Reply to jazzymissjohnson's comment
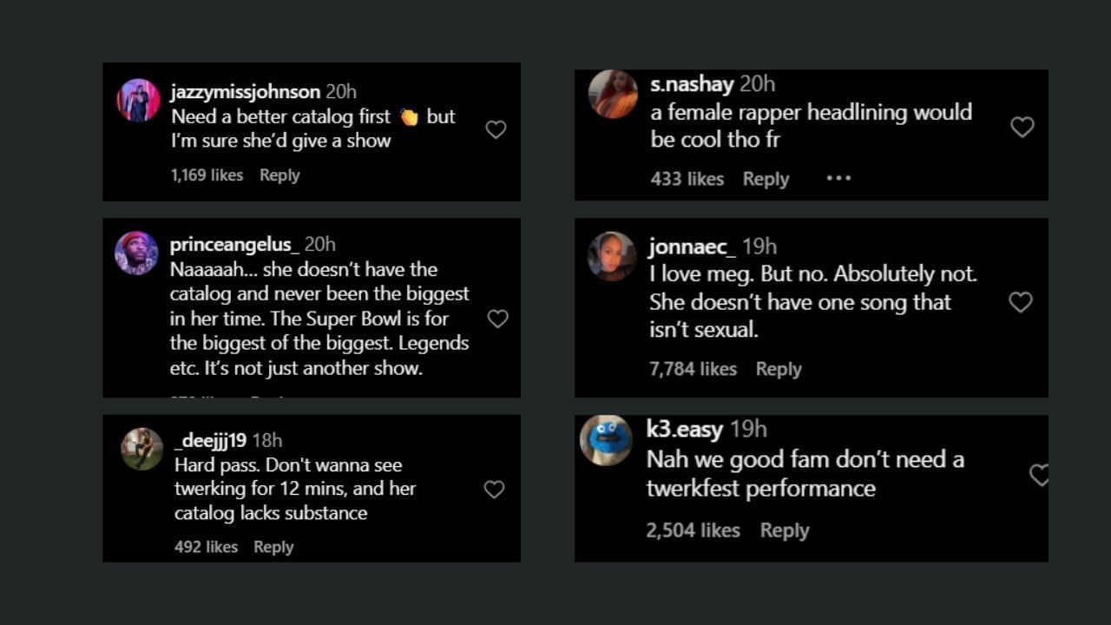Viewport: 1111px width, 625px height. tap(279, 174)
